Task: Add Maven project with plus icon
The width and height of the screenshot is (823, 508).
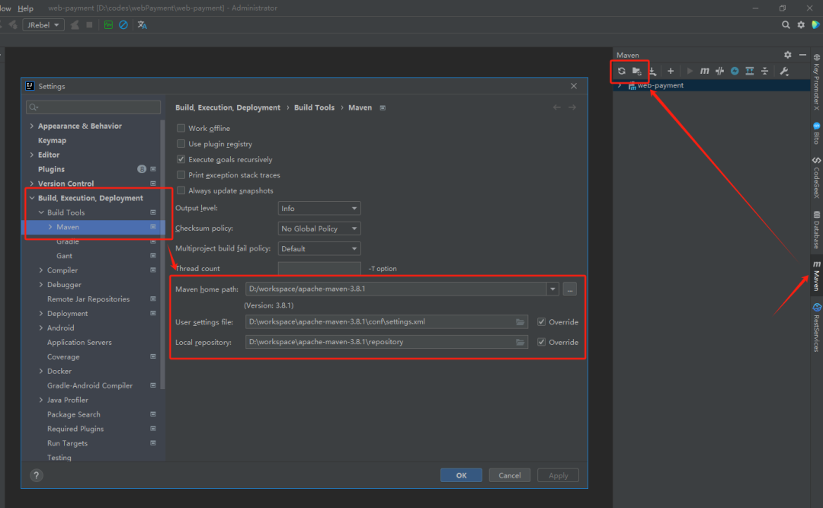Action: click(671, 71)
